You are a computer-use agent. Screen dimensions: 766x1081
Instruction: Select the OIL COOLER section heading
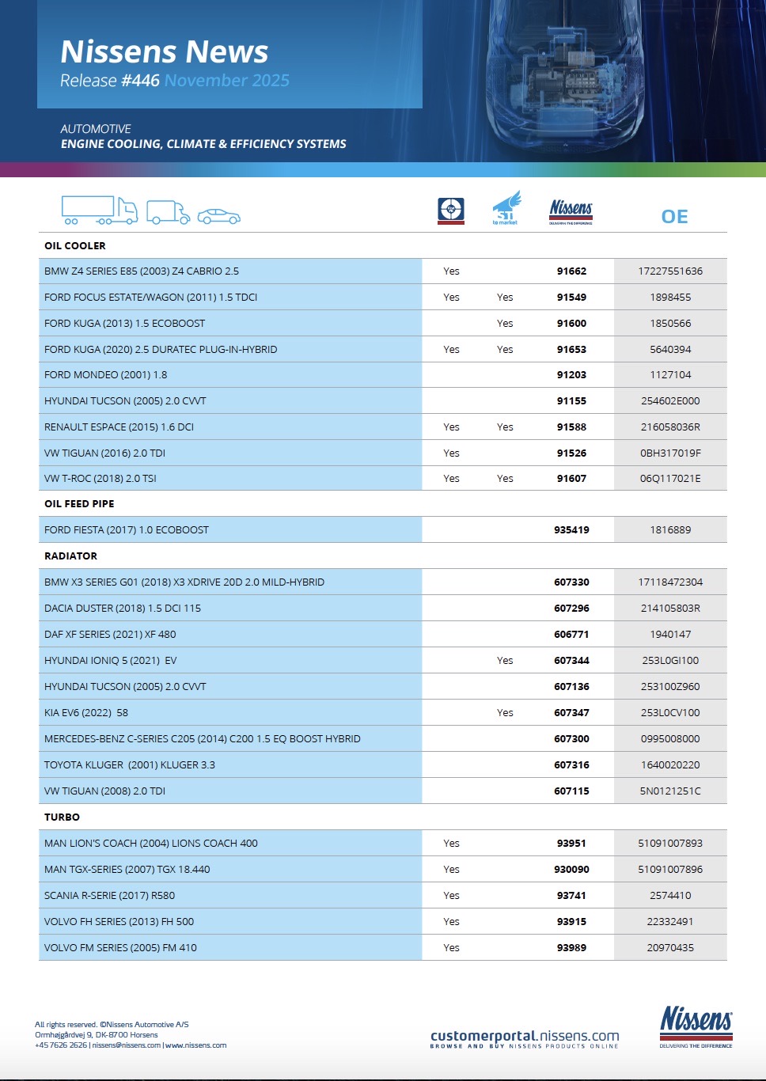[75, 246]
